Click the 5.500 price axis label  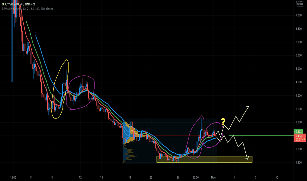point(298,55)
